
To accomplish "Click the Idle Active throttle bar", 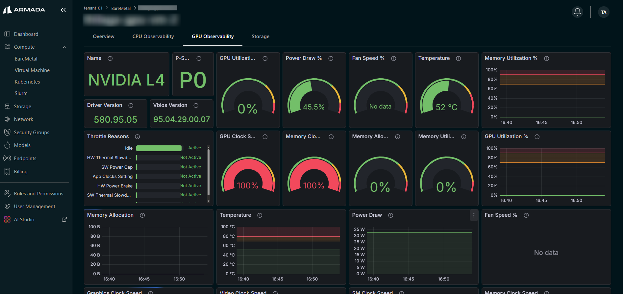I will click(159, 148).
